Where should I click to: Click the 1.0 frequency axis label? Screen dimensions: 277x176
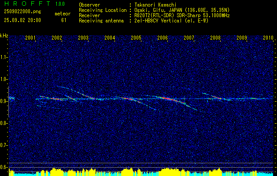click(x=4, y=80)
